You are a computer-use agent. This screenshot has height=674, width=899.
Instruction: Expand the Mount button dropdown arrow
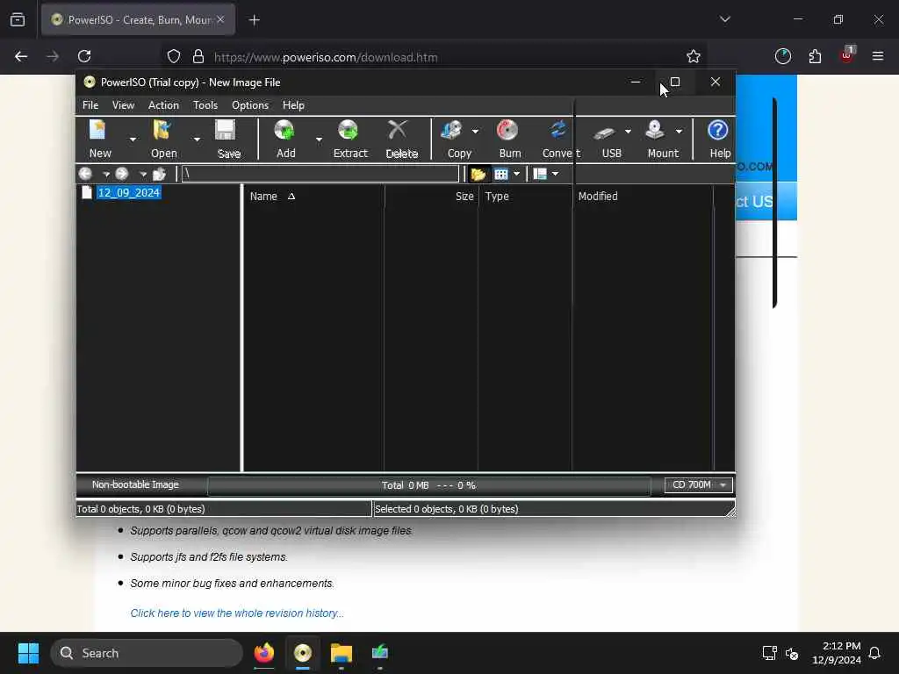coord(679,132)
